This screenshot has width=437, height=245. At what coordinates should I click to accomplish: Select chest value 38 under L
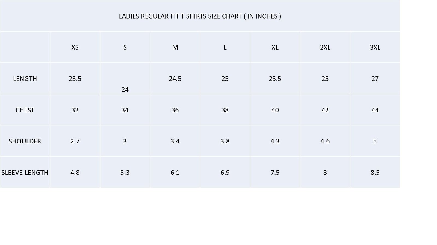click(x=225, y=110)
